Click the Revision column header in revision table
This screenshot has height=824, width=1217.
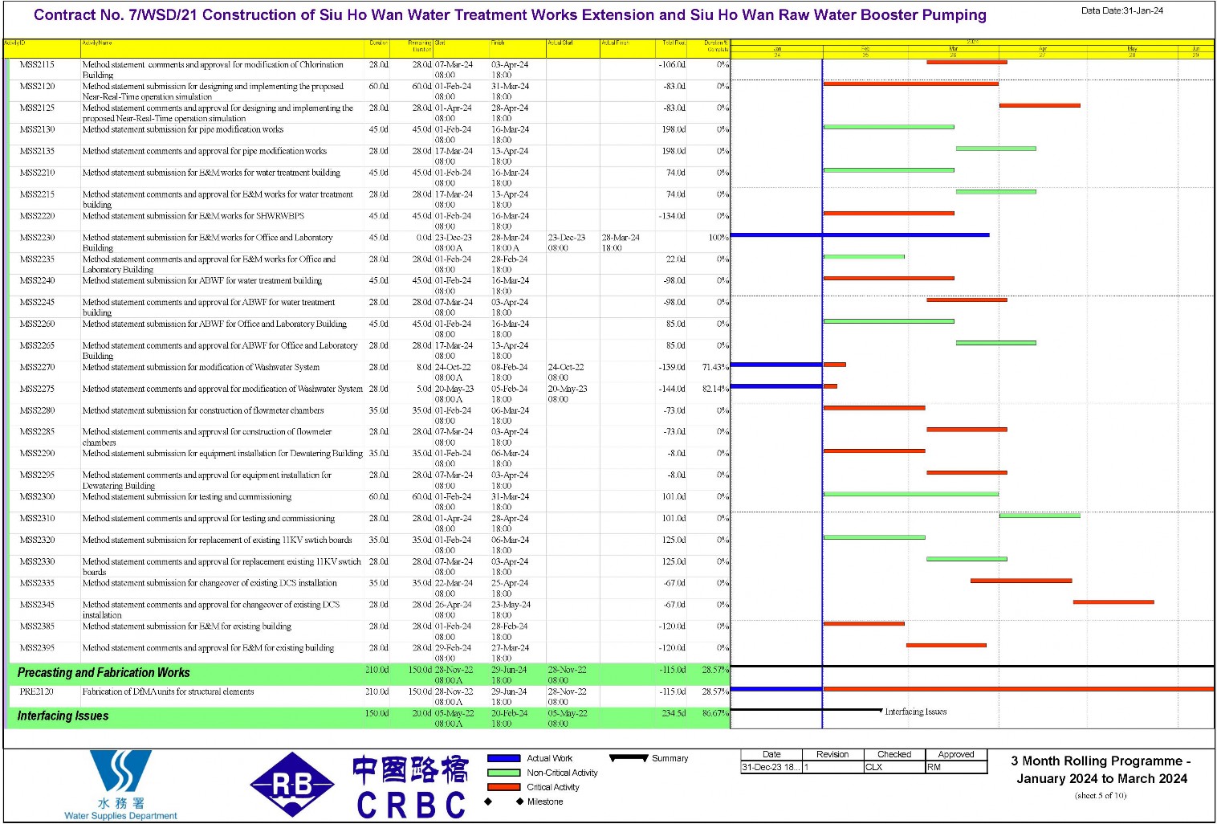point(832,754)
